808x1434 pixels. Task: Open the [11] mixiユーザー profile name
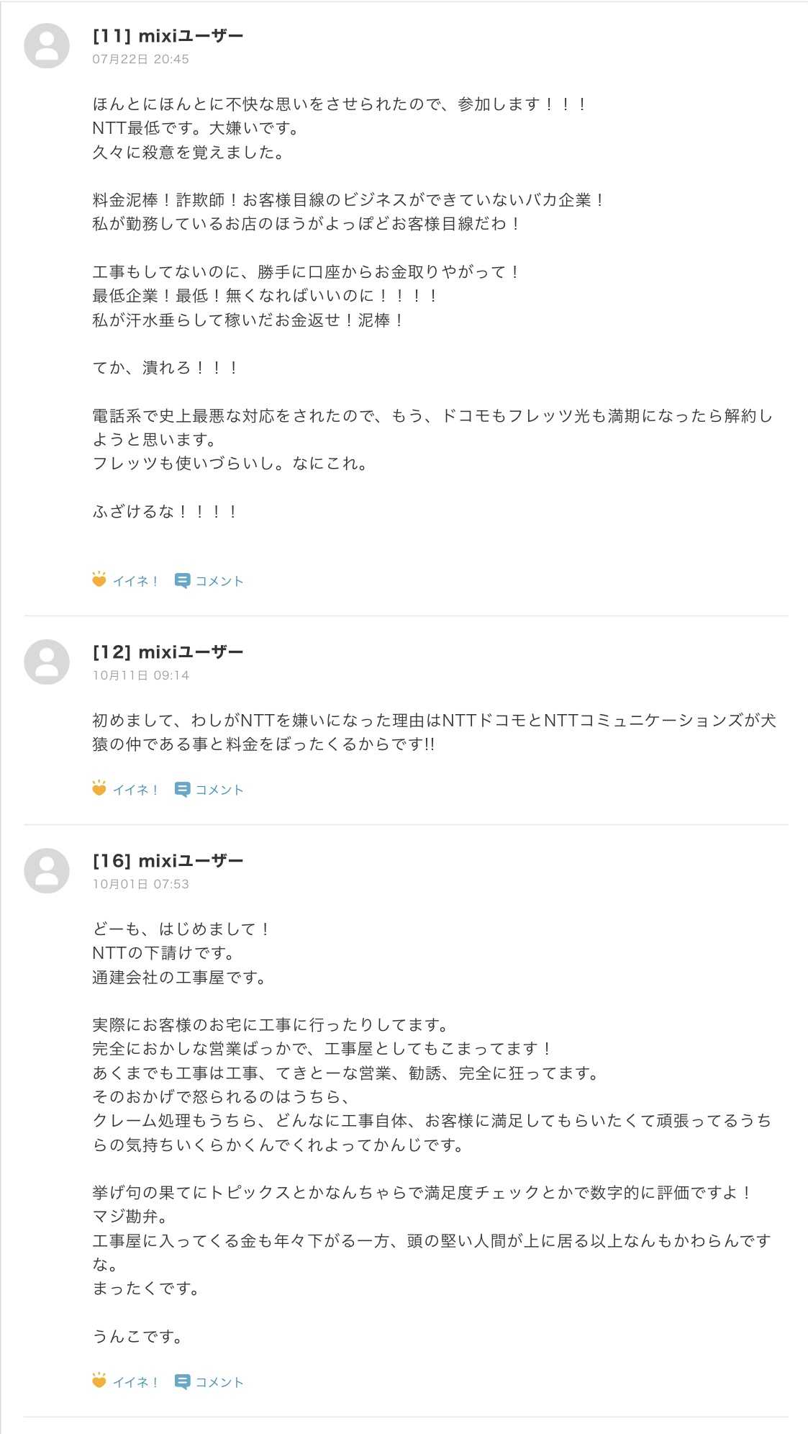(x=168, y=35)
